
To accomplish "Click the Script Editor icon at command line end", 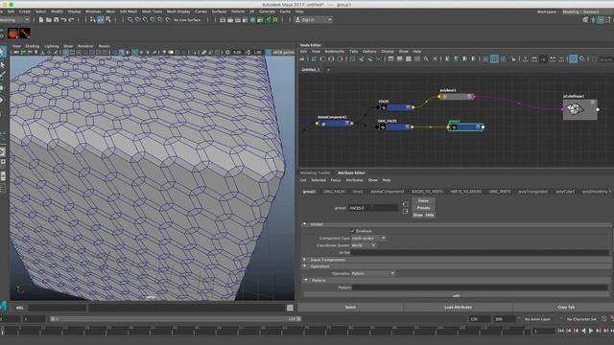I will pyautogui.click(x=290, y=308).
